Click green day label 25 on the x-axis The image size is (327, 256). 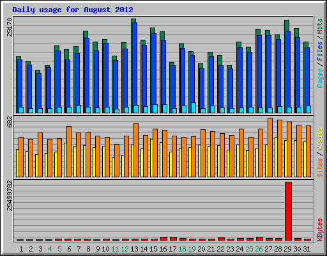pos(249,249)
